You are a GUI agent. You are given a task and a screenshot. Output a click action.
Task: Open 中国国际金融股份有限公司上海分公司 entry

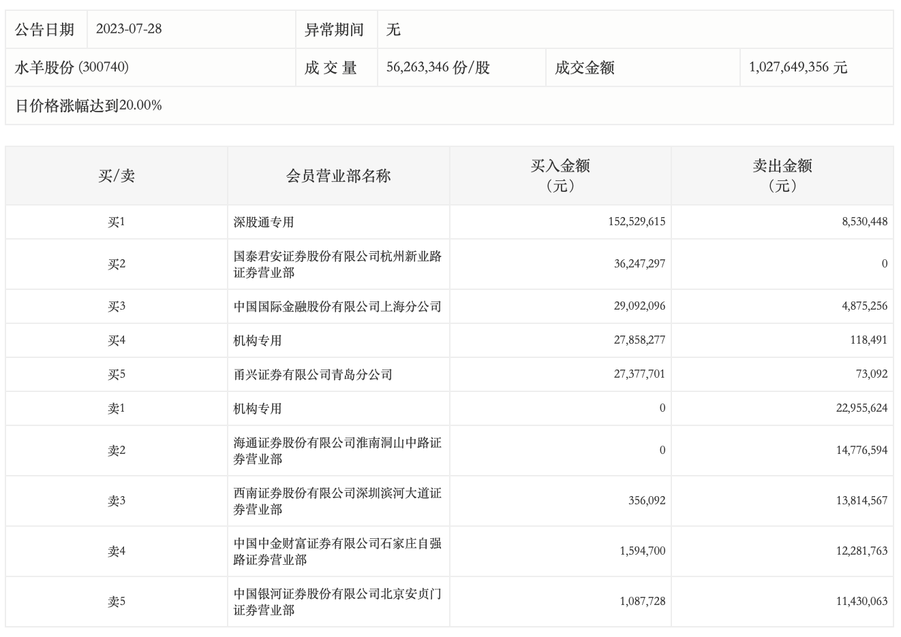(x=337, y=306)
